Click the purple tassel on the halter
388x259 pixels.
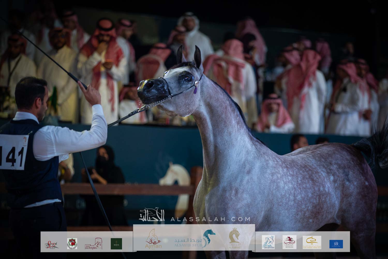(x=196, y=90)
